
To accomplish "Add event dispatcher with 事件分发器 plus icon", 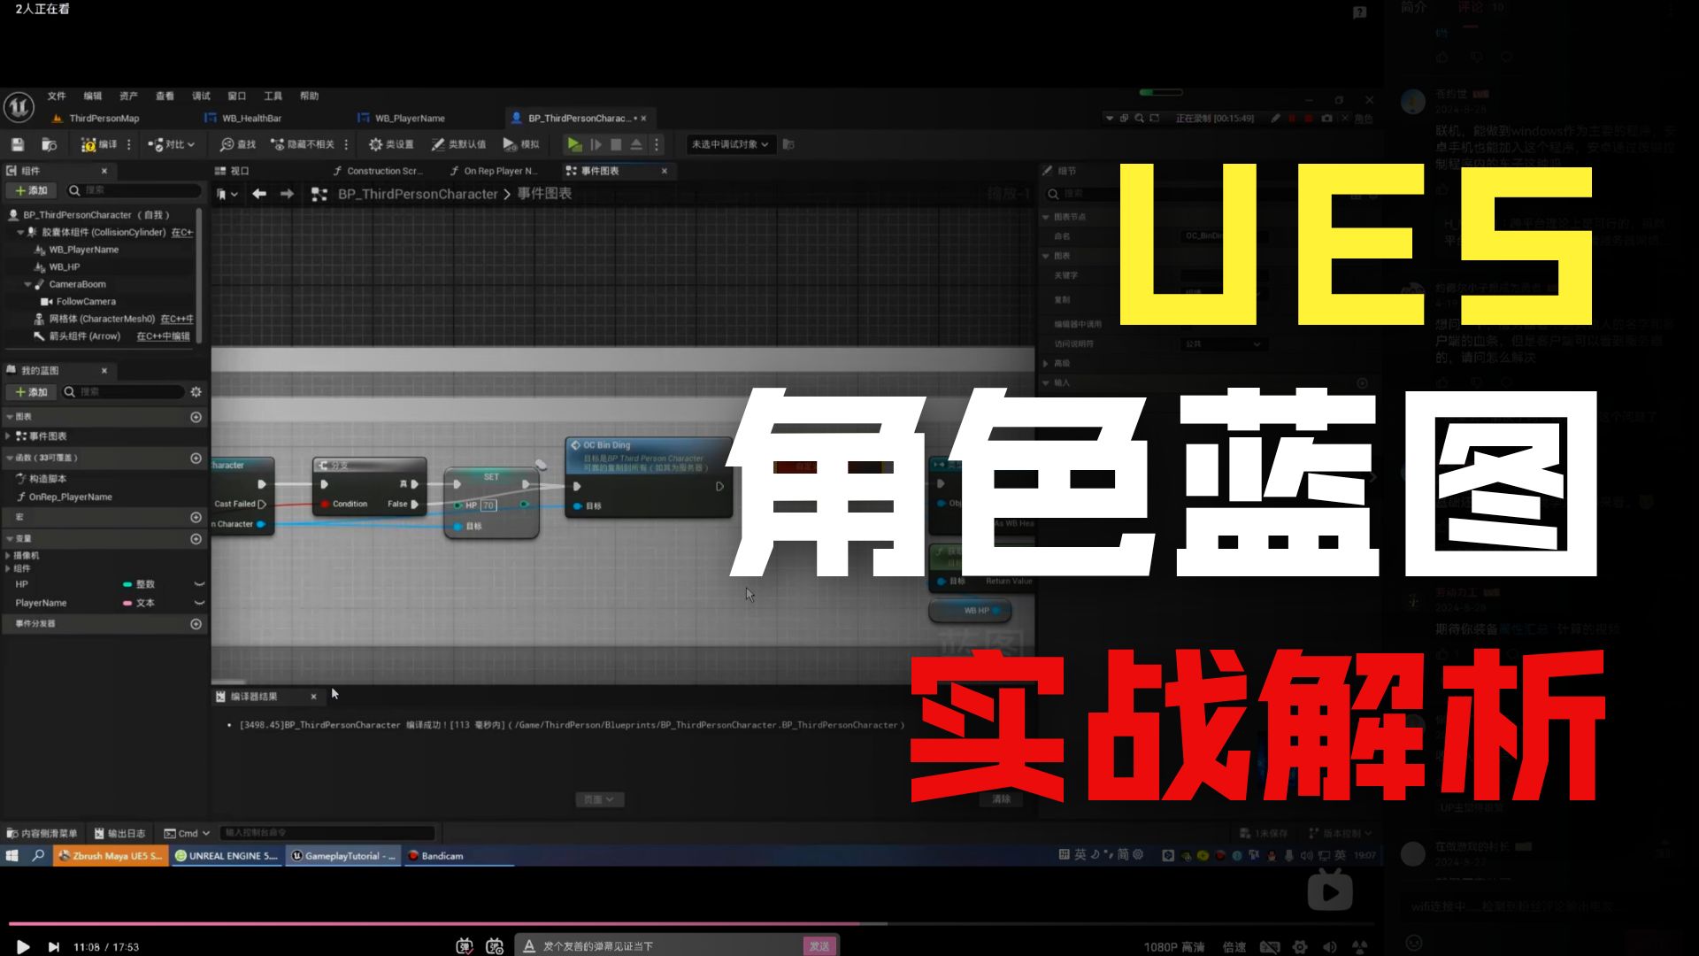I will tap(196, 624).
